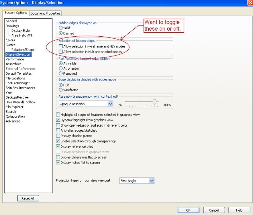The height and width of the screenshot is (215, 253).
Task: Confirm settings with the OK button
Action: (188, 210)
